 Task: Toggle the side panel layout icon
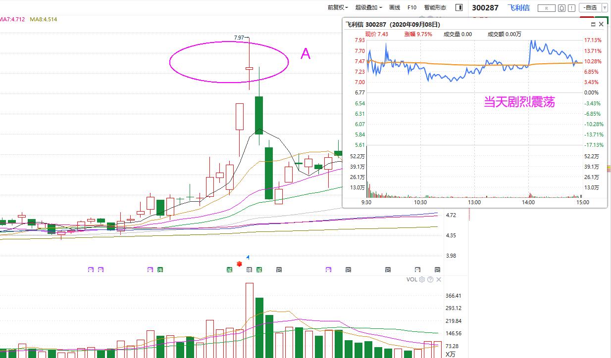tap(459, 7)
